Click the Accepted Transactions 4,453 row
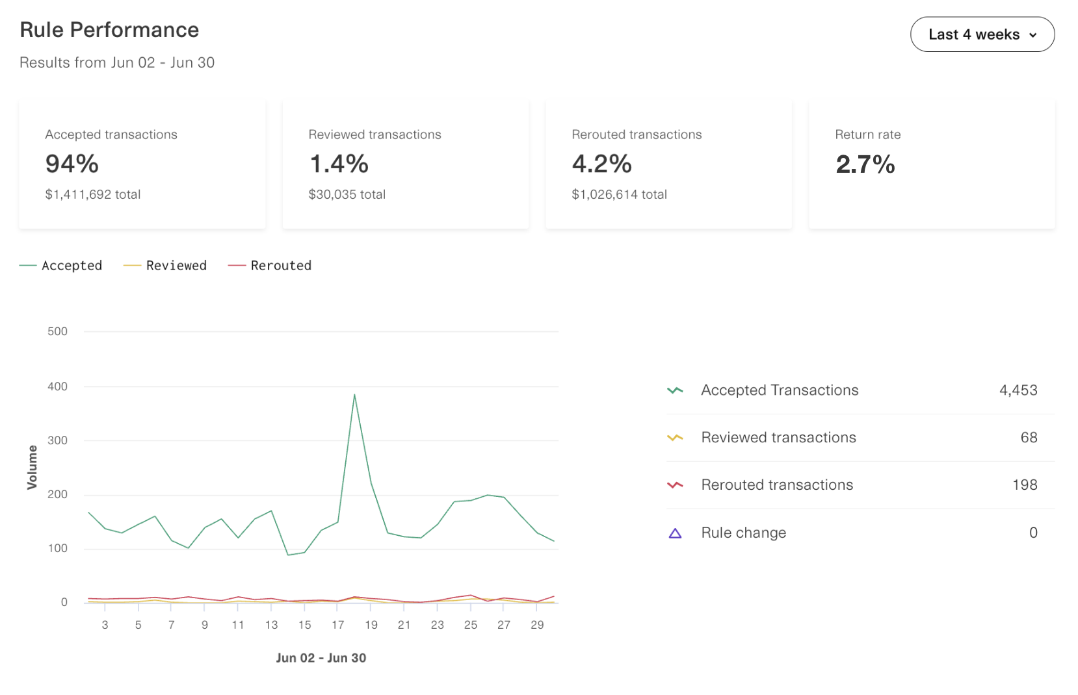 (860, 390)
